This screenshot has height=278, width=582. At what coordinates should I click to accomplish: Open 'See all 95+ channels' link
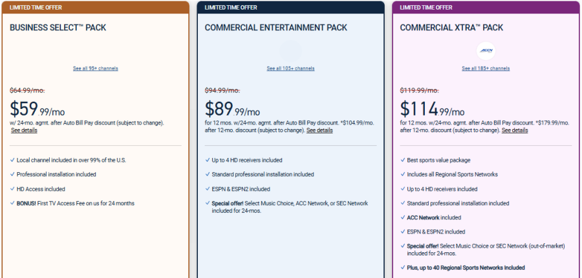click(96, 68)
